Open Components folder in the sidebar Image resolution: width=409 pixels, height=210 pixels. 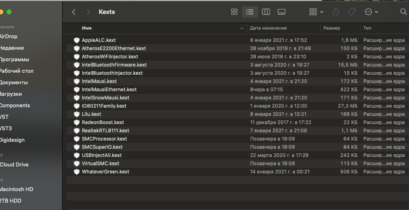pos(15,106)
